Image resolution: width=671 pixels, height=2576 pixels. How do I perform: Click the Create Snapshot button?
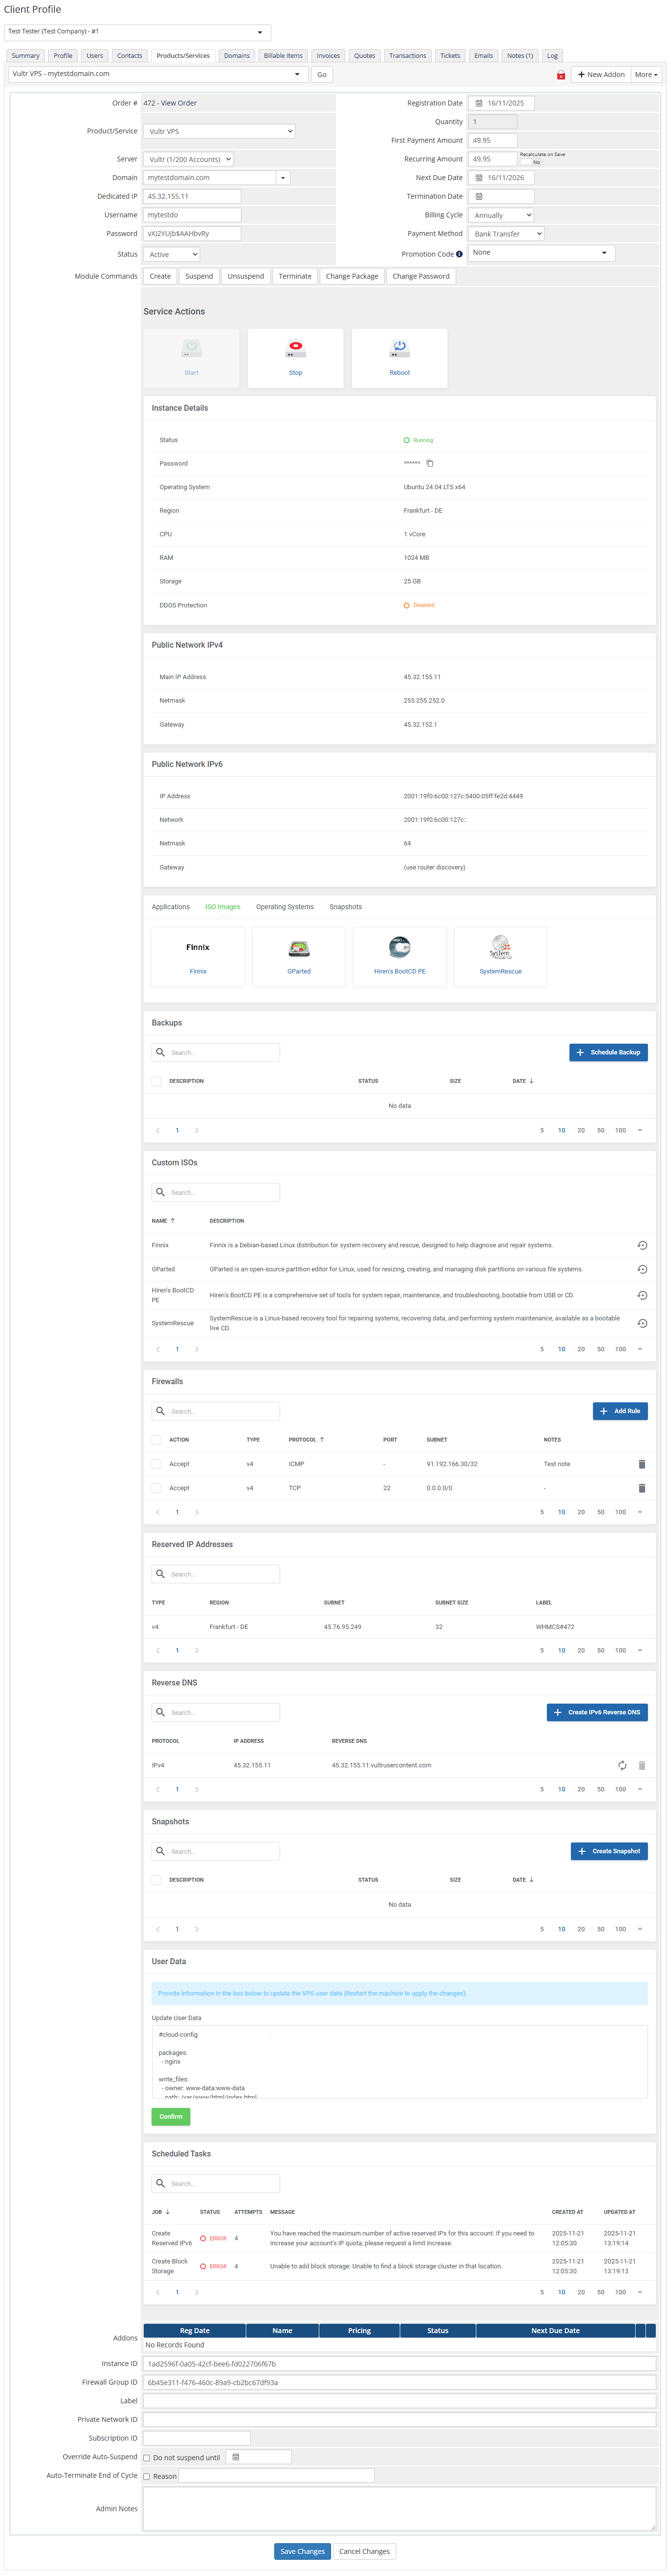609,1851
